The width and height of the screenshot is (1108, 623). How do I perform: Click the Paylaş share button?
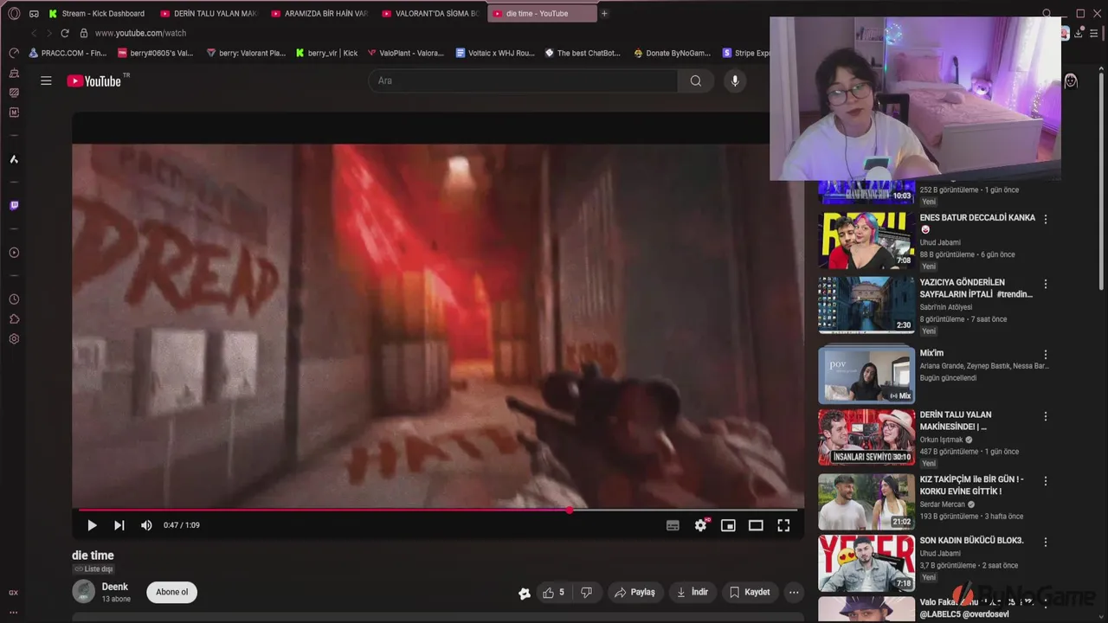(x=635, y=593)
